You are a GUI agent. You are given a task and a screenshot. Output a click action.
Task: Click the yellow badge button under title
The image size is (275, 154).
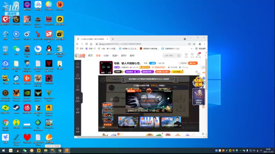[x=177, y=72]
